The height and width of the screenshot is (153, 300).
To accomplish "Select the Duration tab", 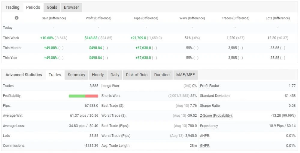I will coord(162,75).
